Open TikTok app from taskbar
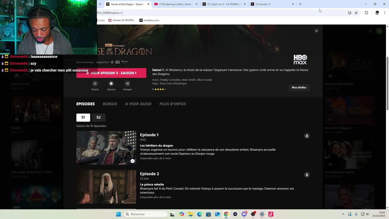Image resolution: width=389 pixels, height=219 pixels. click(x=271, y=214)
